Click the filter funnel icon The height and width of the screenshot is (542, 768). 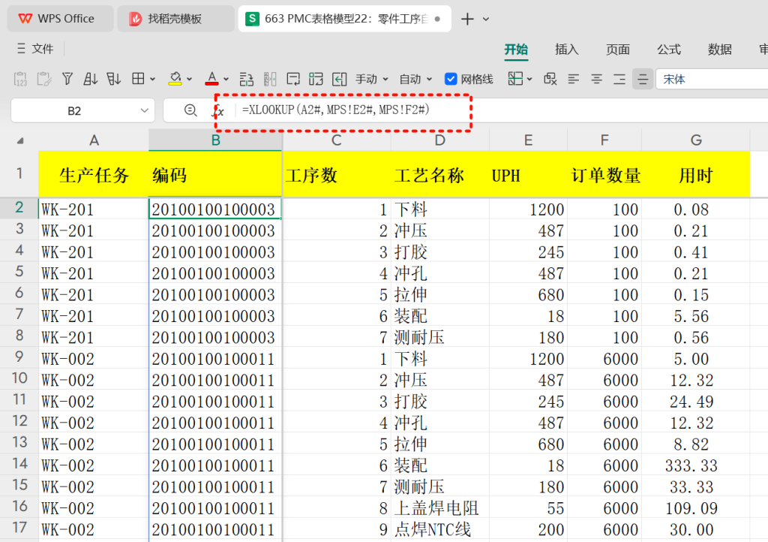[67, 79]
